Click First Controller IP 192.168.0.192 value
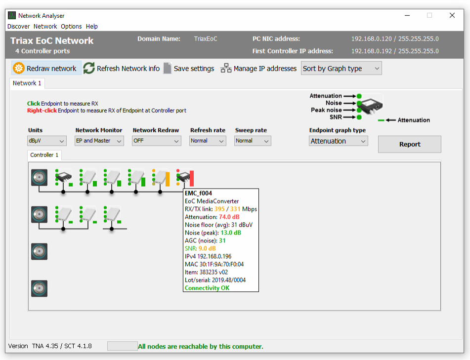 click(x=395, y=51)
